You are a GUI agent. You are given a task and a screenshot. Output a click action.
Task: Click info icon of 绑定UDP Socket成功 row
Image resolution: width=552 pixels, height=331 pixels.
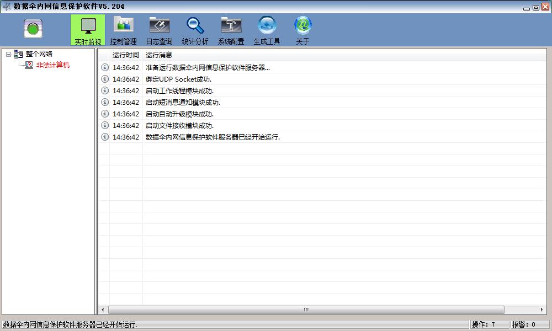pos(104,79)
